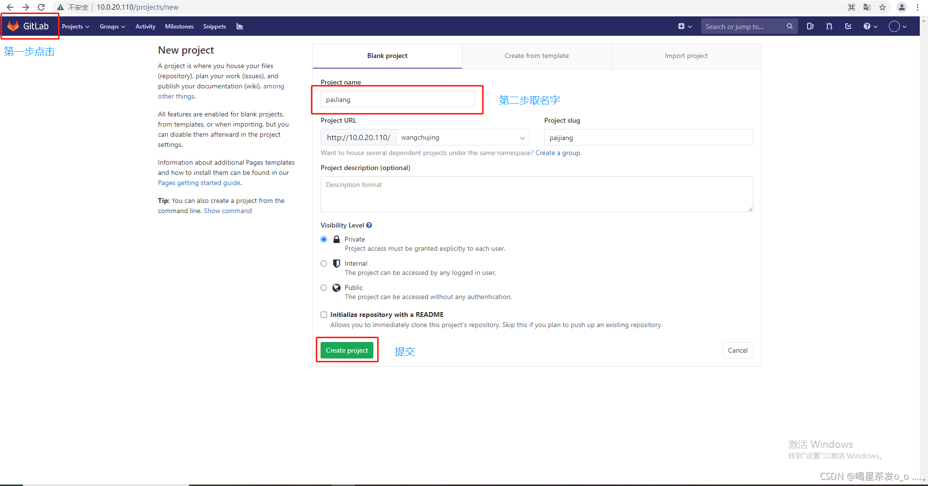Click the Help question mark icon
The width and height of the screenshot is (928, 486).
pyautogui.click(x=867, y=27)
